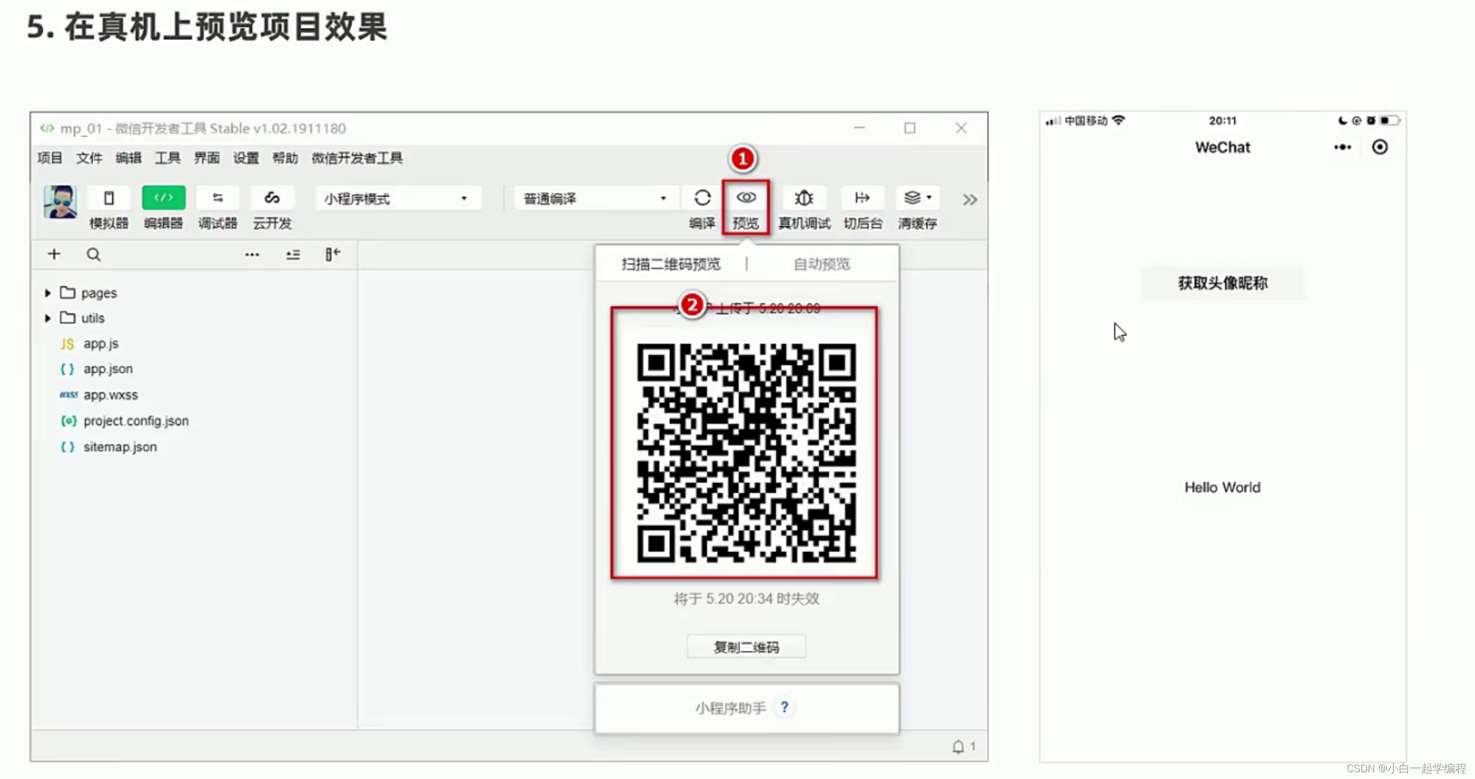Click the 小程序助手 label
The image size is (1475, 779).
(x=730, y=708)
